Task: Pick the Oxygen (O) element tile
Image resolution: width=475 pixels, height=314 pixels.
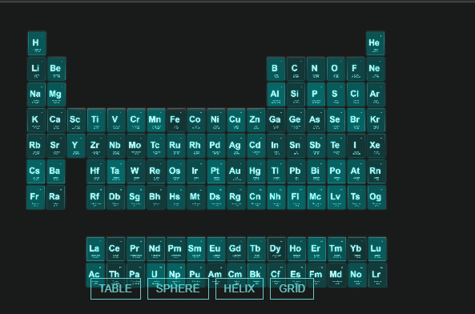Action: point(336,69)
